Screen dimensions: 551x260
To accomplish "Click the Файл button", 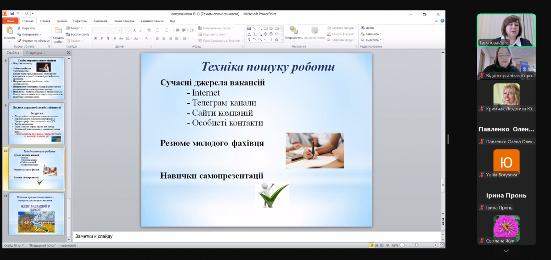I will pos(10,21).
